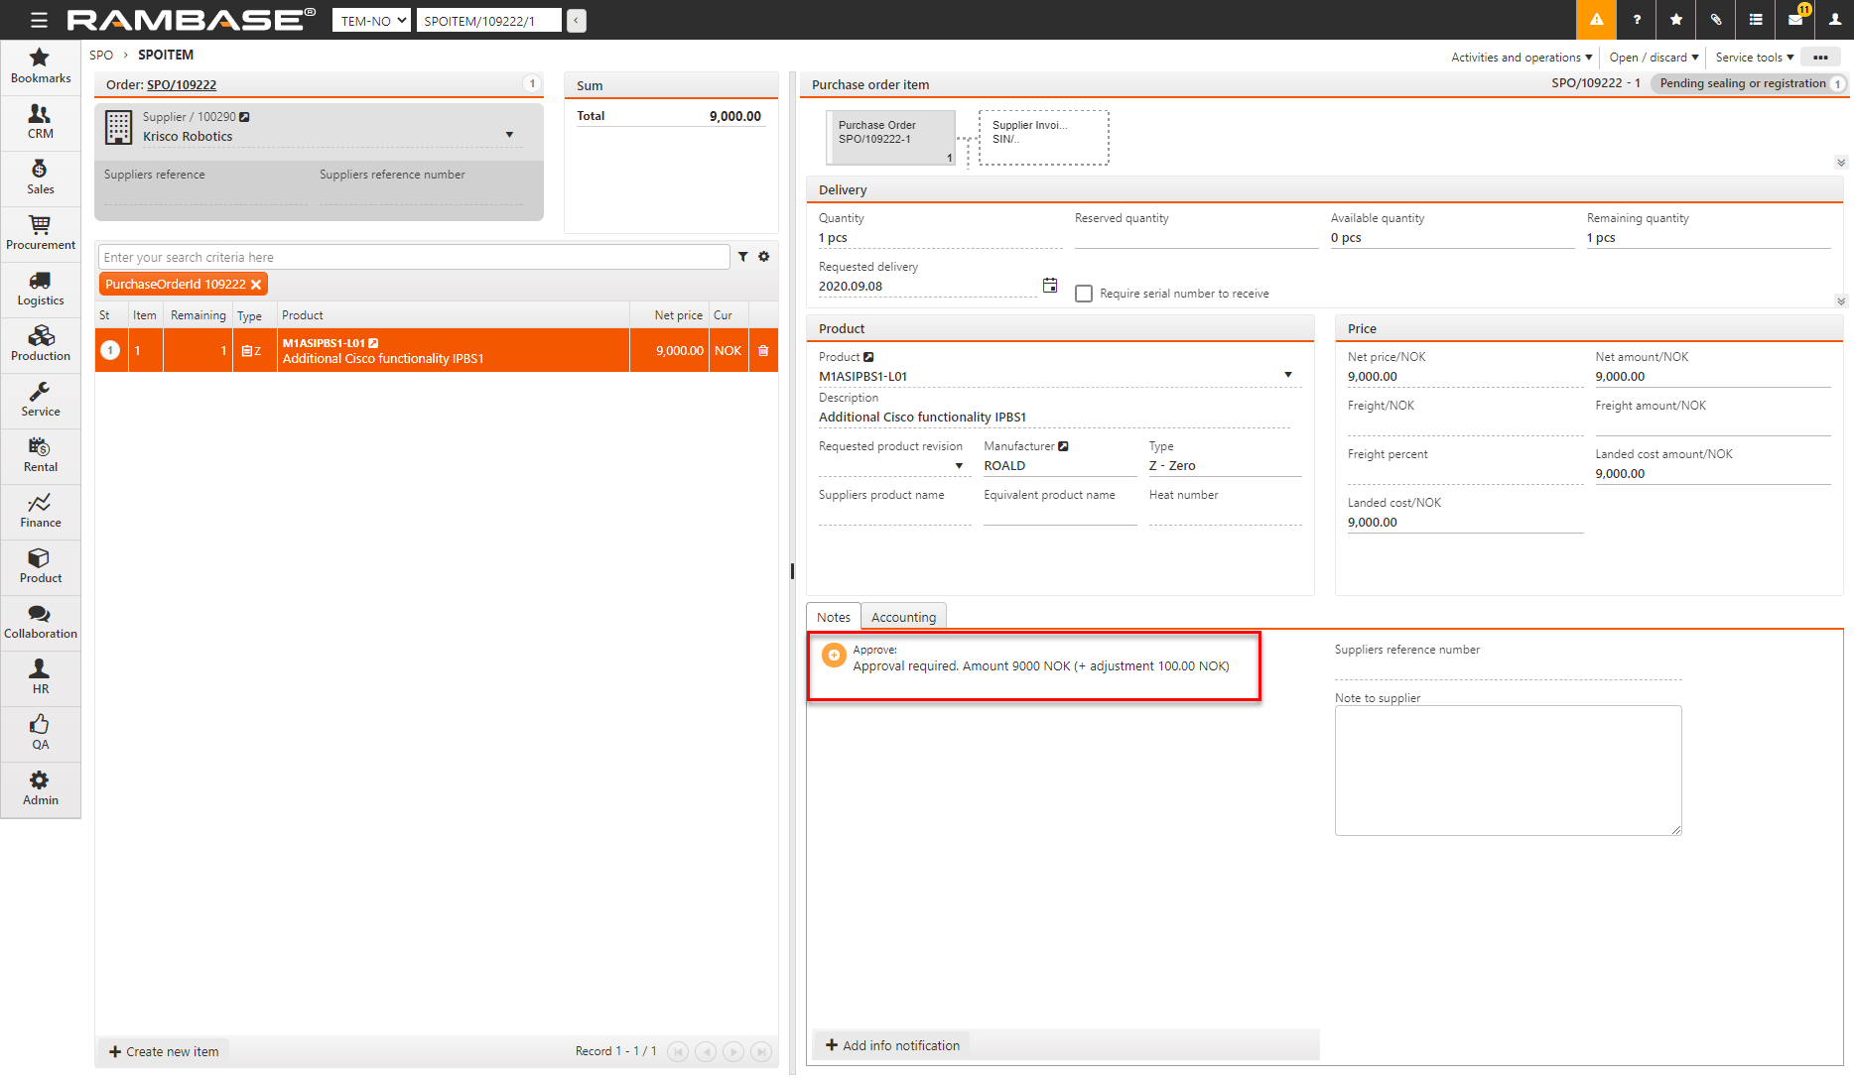Open the TEM-NO company dropdown
1854x1080 pixels.
coord(371,21)
